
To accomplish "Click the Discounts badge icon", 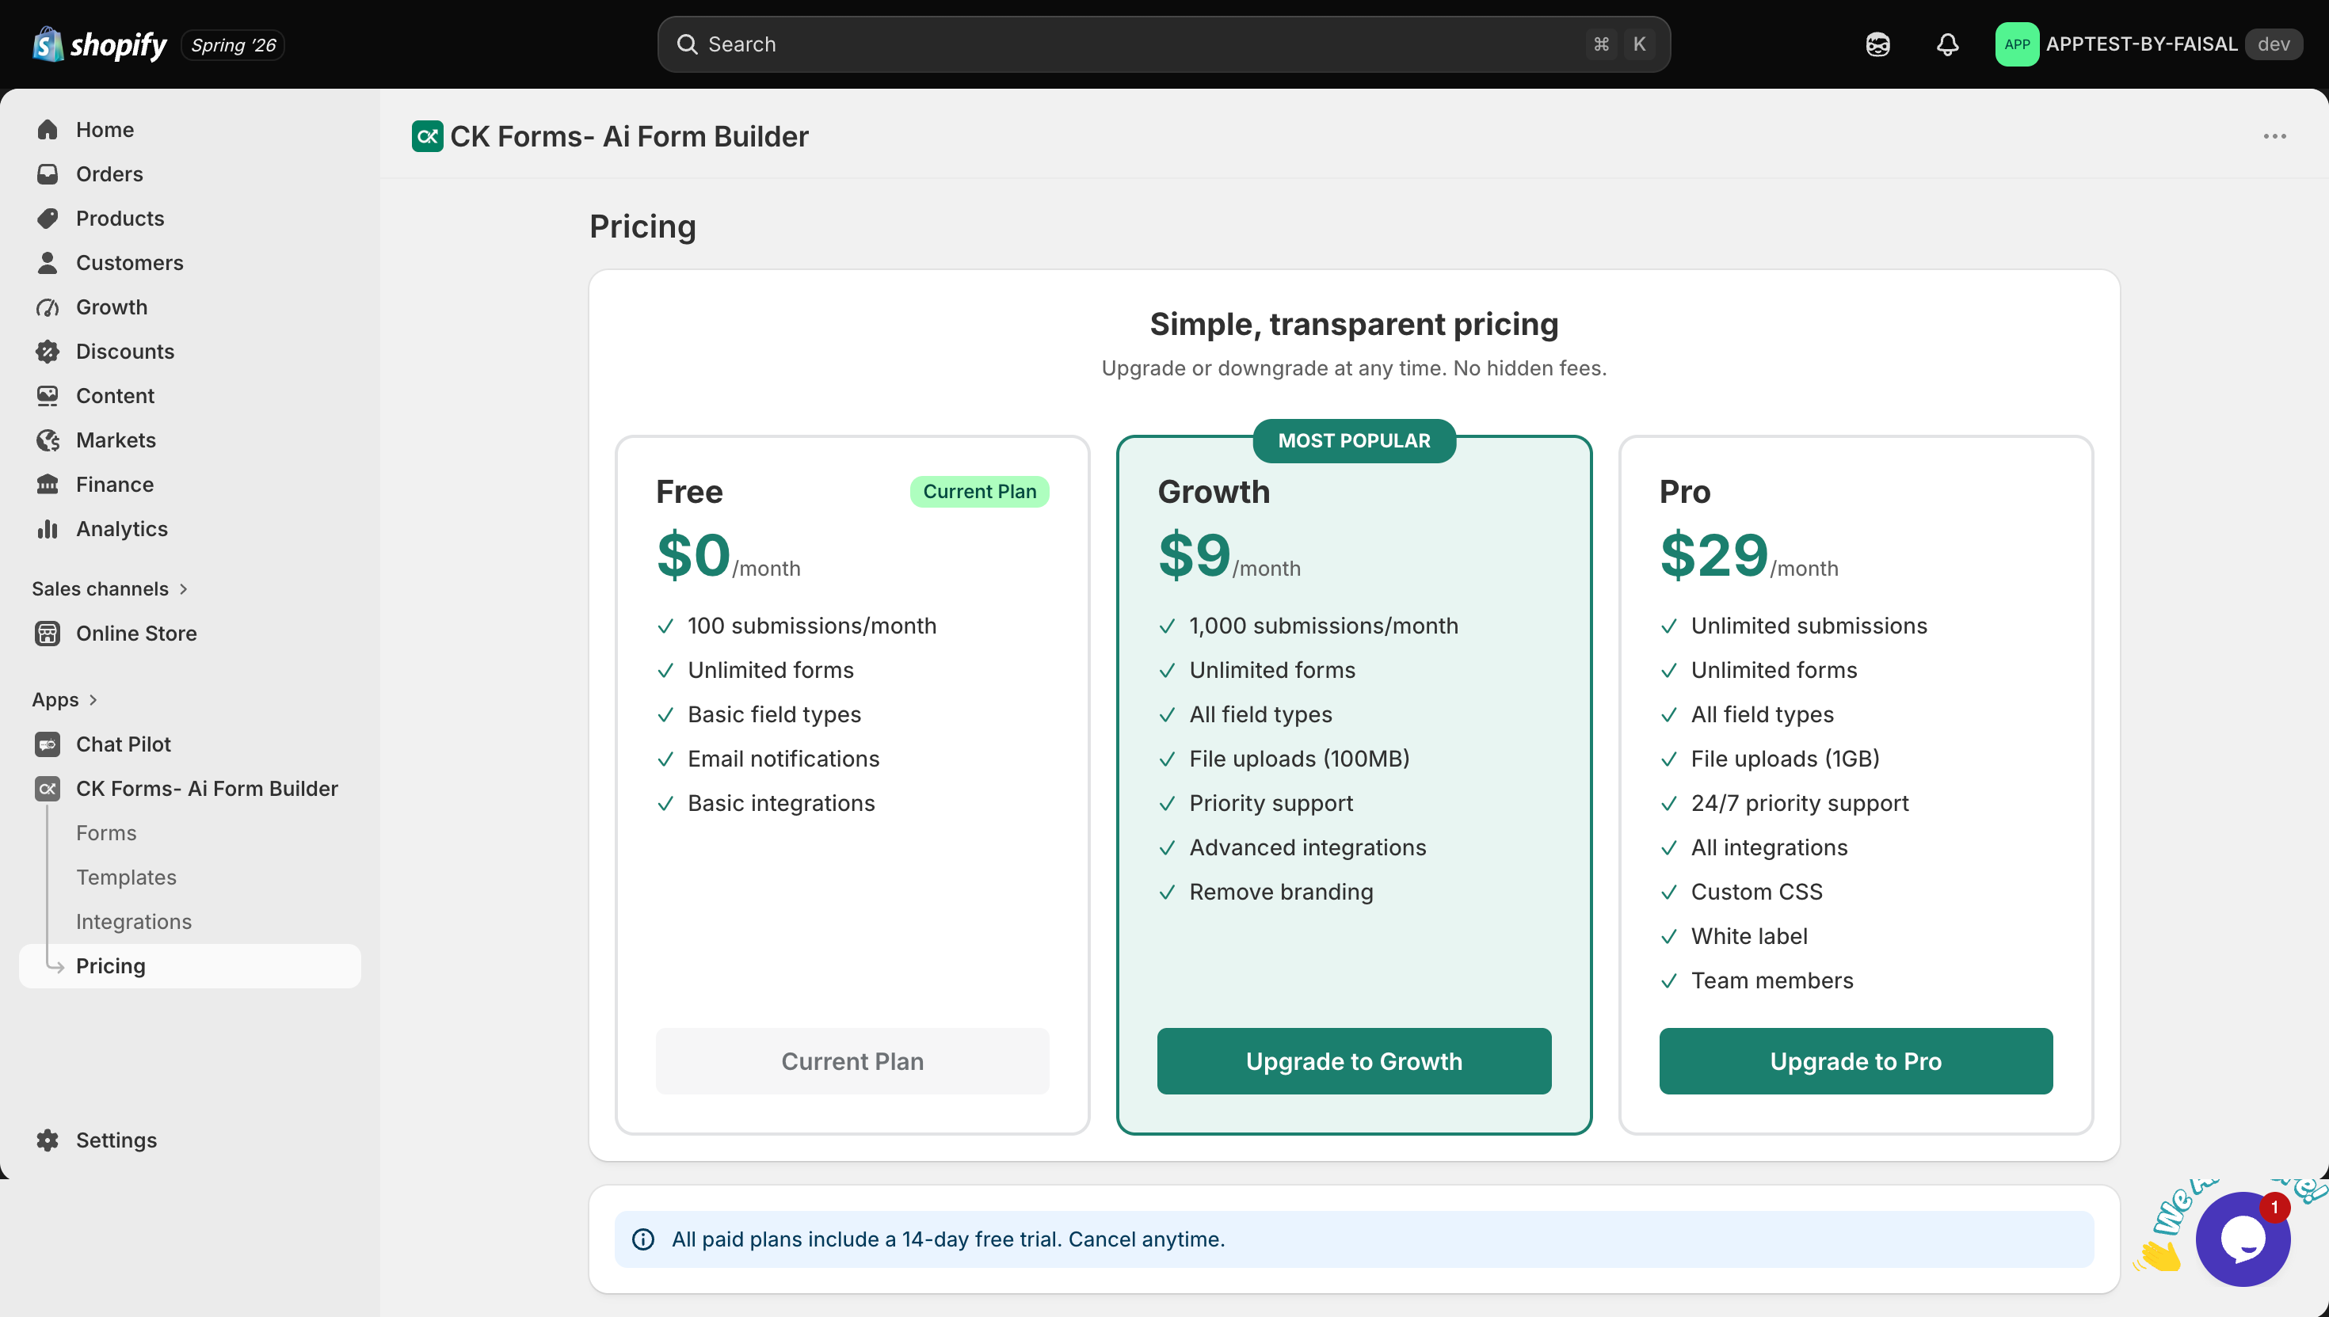I will pos(47,351).
